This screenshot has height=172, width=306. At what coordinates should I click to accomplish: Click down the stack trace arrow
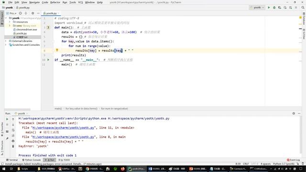pyautogui.click(x=13, y=124)
